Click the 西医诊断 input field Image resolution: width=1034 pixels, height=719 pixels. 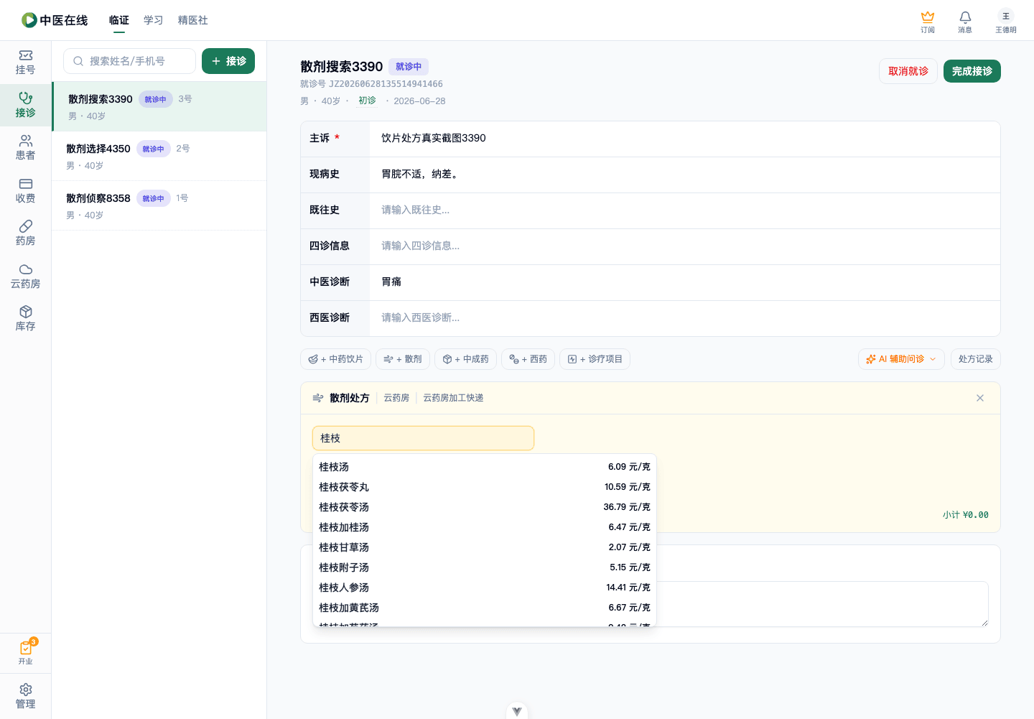684,318
